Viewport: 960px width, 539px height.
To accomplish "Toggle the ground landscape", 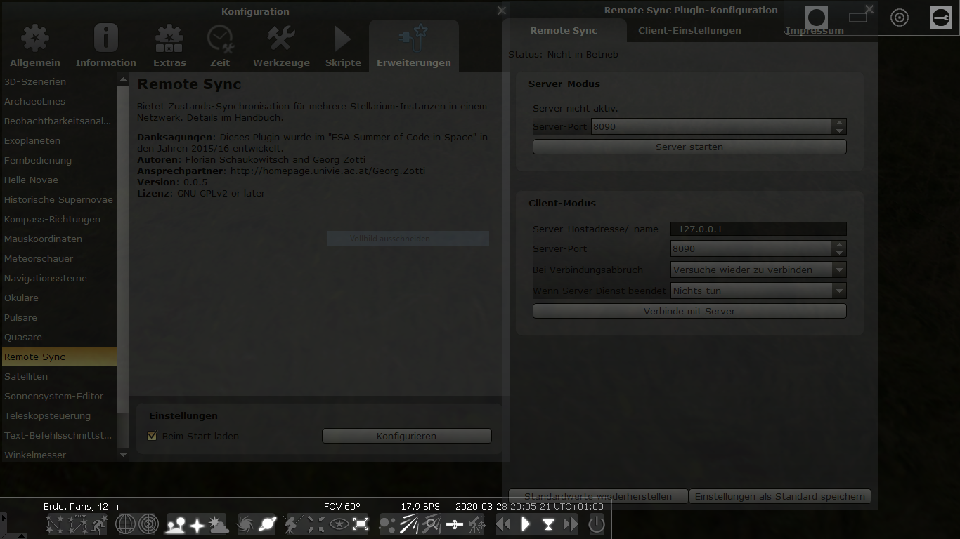I will tap(175, 524).
